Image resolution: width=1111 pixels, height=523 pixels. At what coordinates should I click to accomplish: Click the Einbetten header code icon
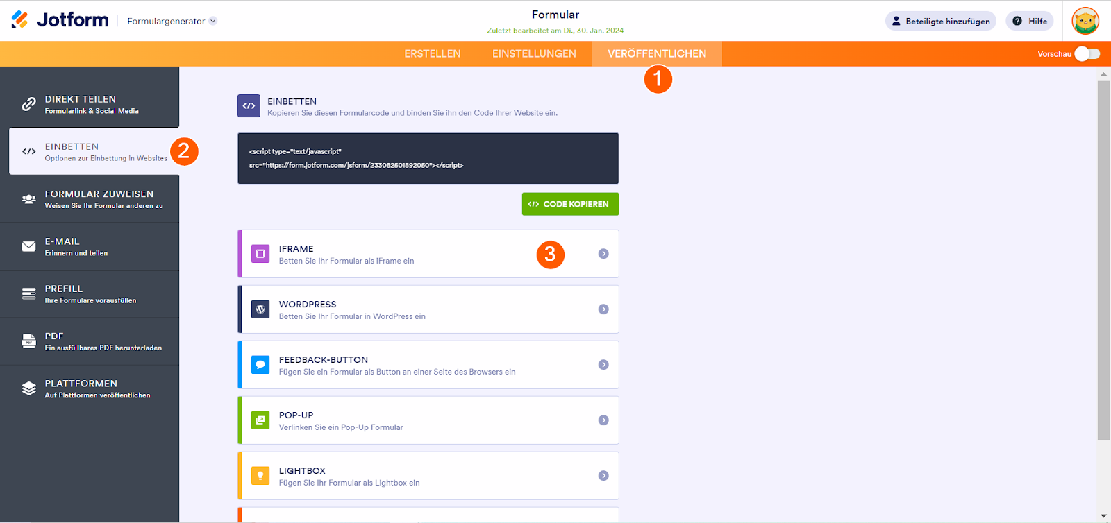tap(249, 106)
